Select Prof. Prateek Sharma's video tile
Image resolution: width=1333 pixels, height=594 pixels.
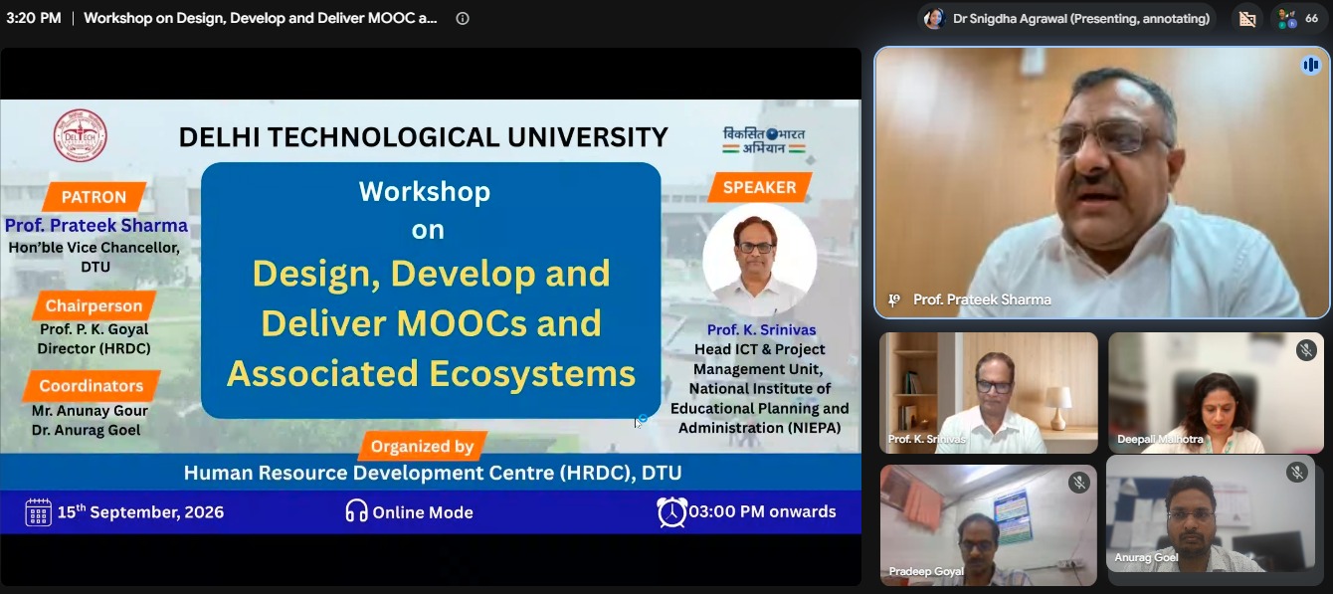coord(1100,182)
